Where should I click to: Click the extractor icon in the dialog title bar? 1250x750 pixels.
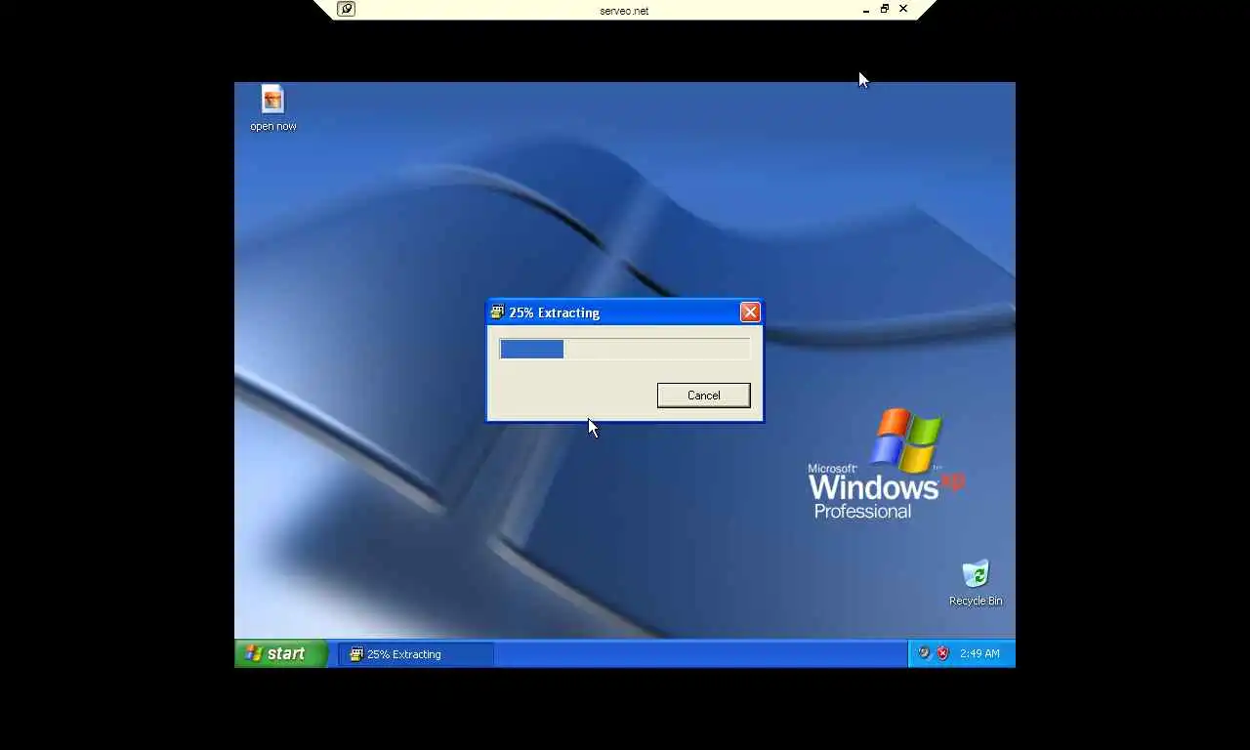click(x=497, y=312)
